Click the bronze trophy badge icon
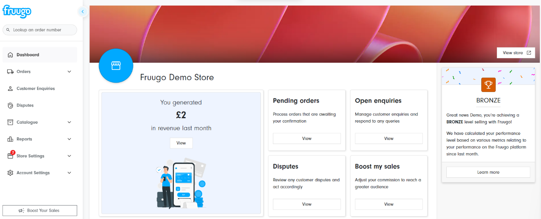The width and height of the screenshot is (541, 219). tap(488, 85)
